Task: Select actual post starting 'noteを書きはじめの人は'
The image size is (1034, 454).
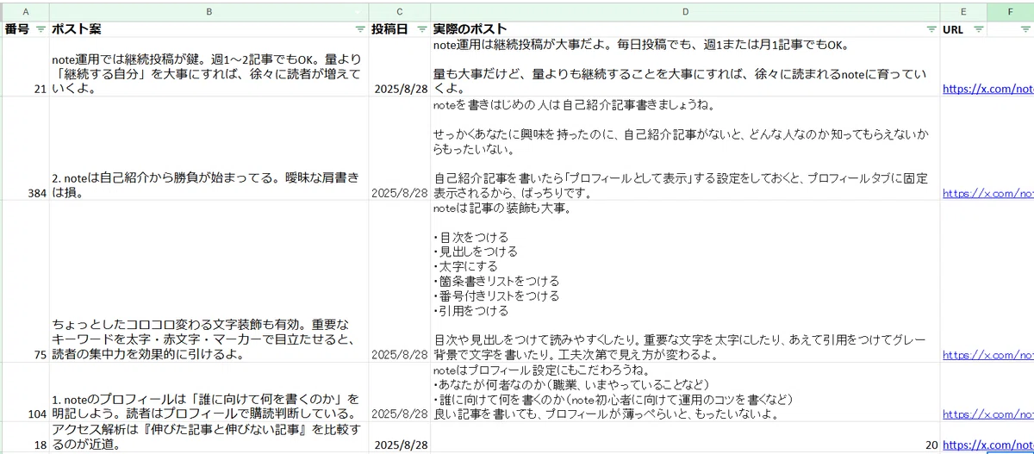Action: pos(685,149)
